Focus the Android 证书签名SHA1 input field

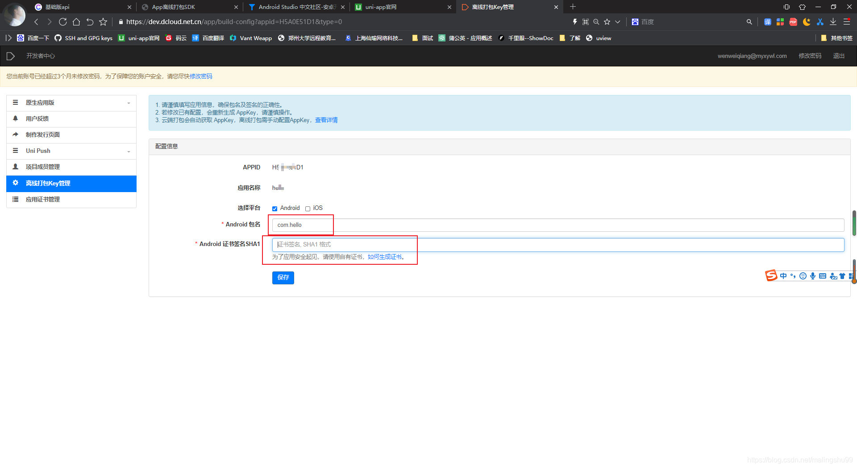click(558, 245)
